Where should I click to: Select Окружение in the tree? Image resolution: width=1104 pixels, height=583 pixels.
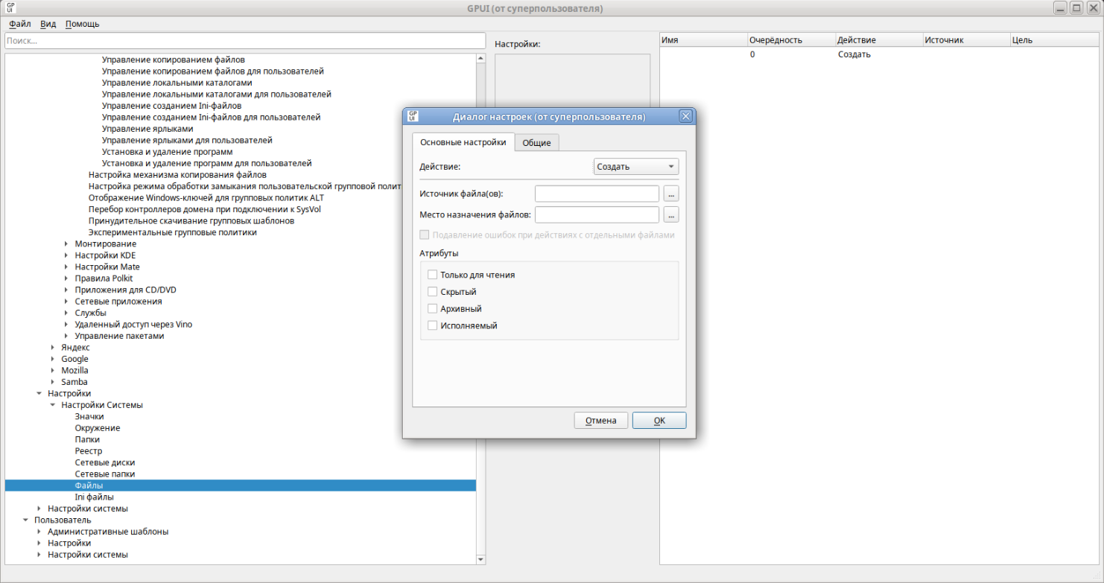pos(98,428)
